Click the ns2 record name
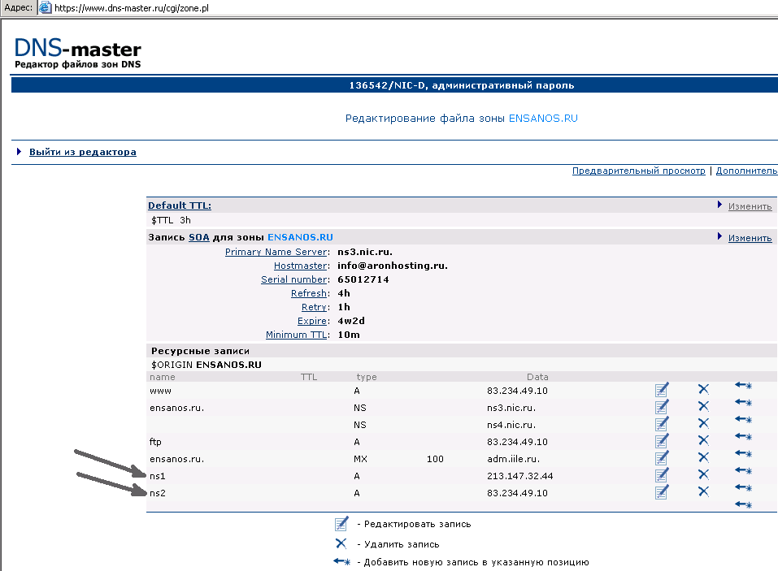 pos(157,493)
